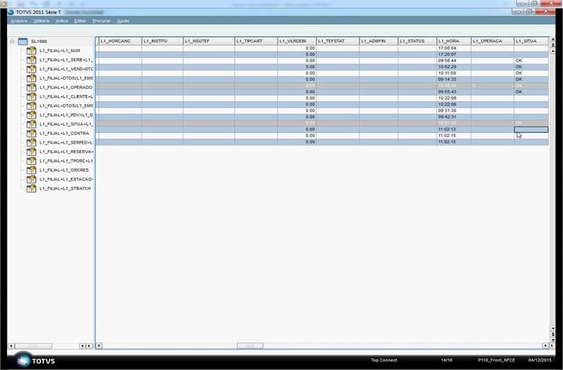Click index icon beside L1_FILIAL+L1_SITUA
This screenshot has width=563, height=370.
[x=32, y=124]
